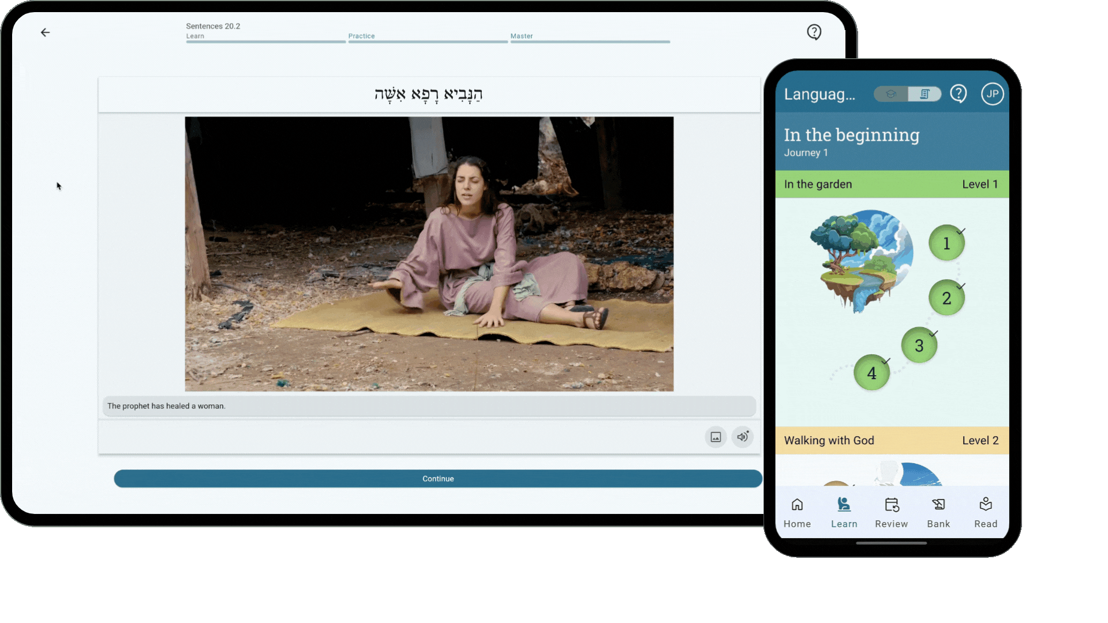
Task: Open Bank tab in phone navigation
Action: [938, 512]
